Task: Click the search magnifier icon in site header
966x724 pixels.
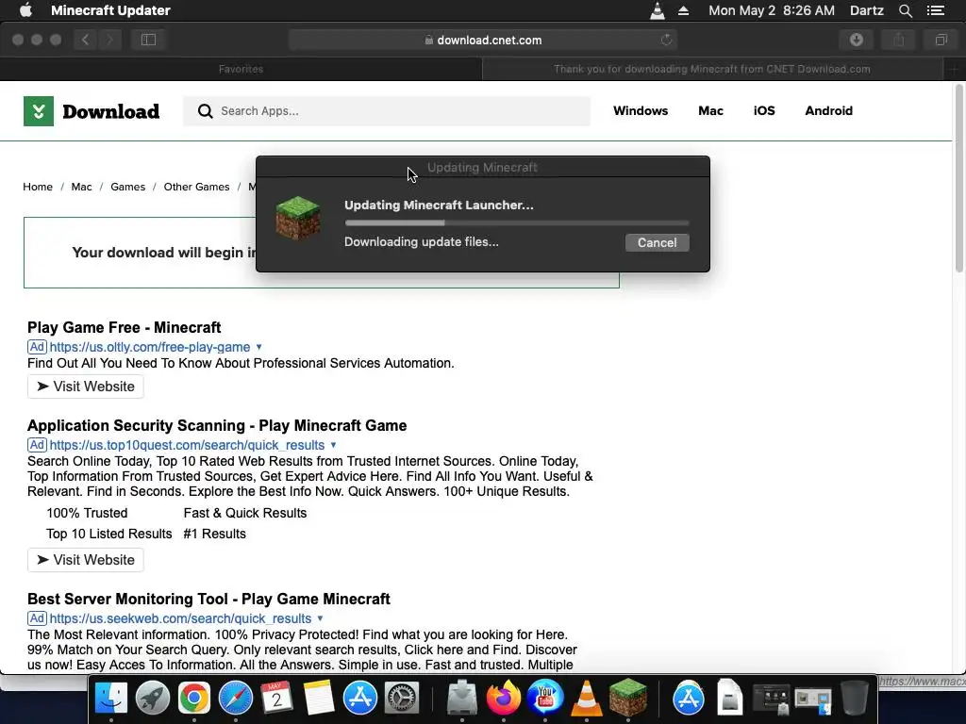Action: (205, 111)
